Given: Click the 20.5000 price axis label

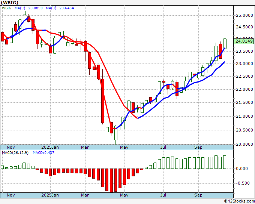Looking at the screenshot, I should click(x=244, y=130).
